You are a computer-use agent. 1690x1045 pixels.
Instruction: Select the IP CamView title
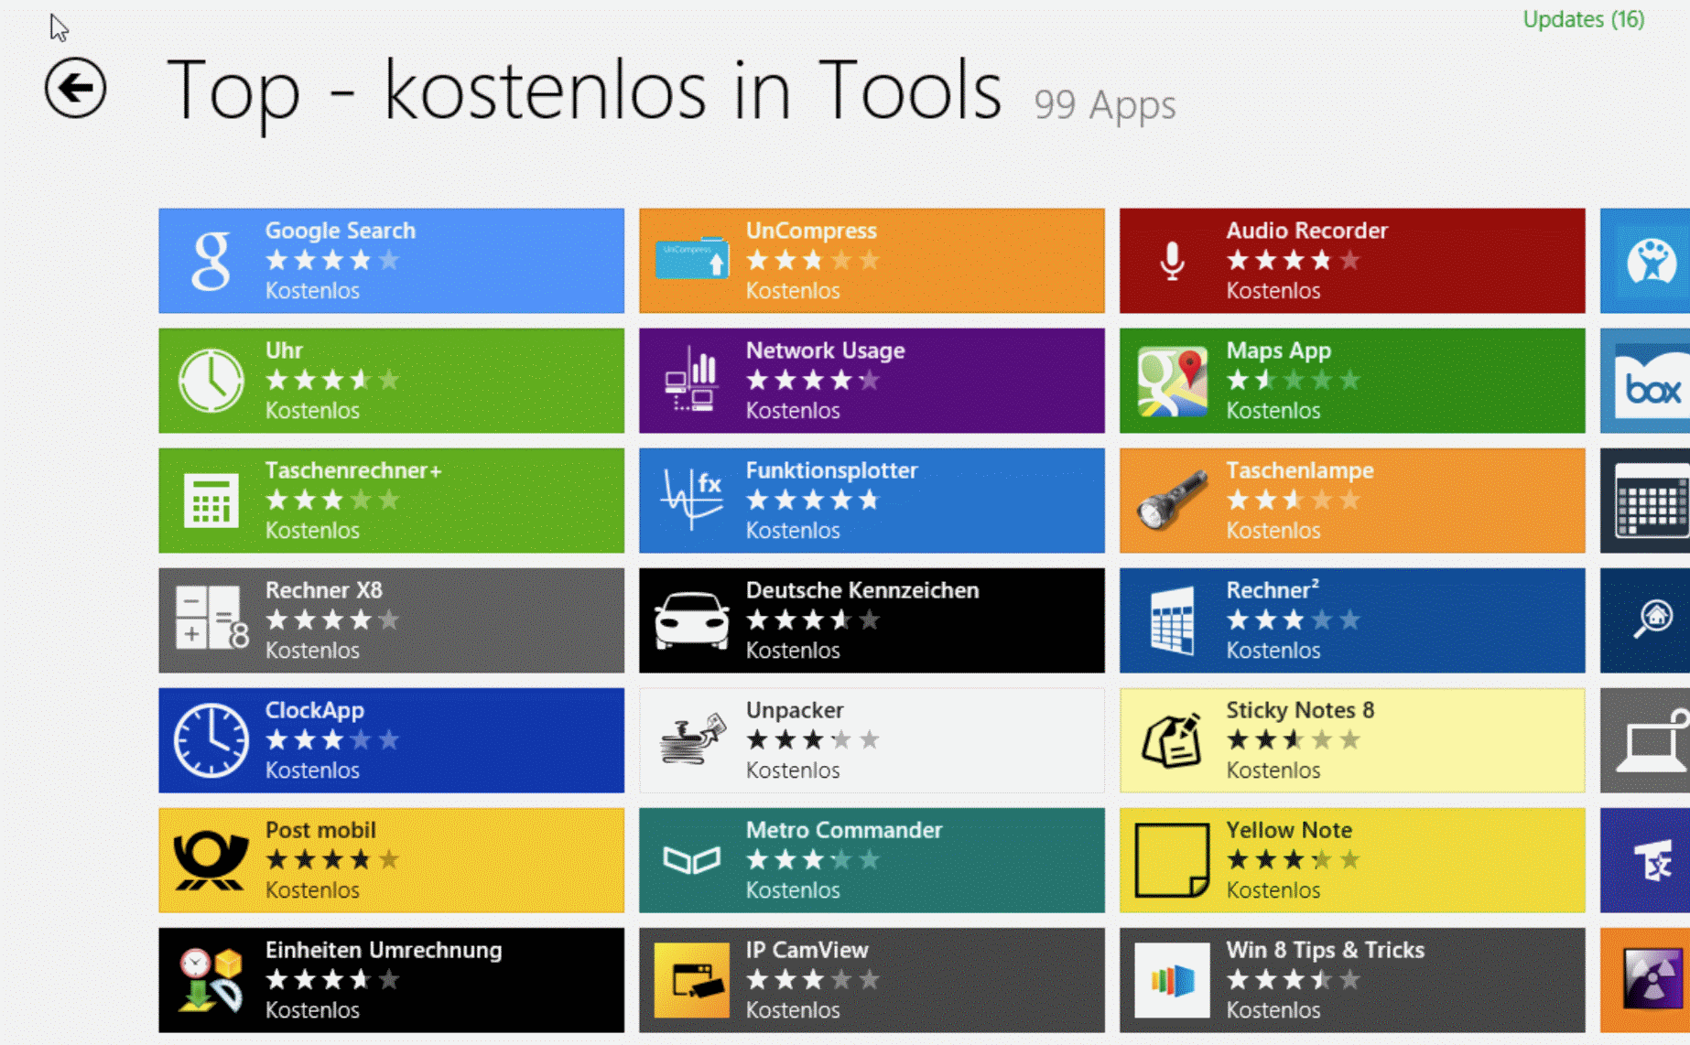click(807, 950)
